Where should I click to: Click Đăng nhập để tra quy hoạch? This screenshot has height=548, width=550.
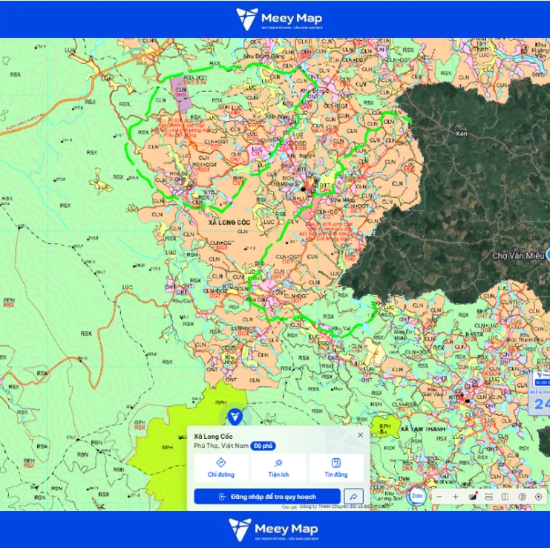[x=267, y=497]
